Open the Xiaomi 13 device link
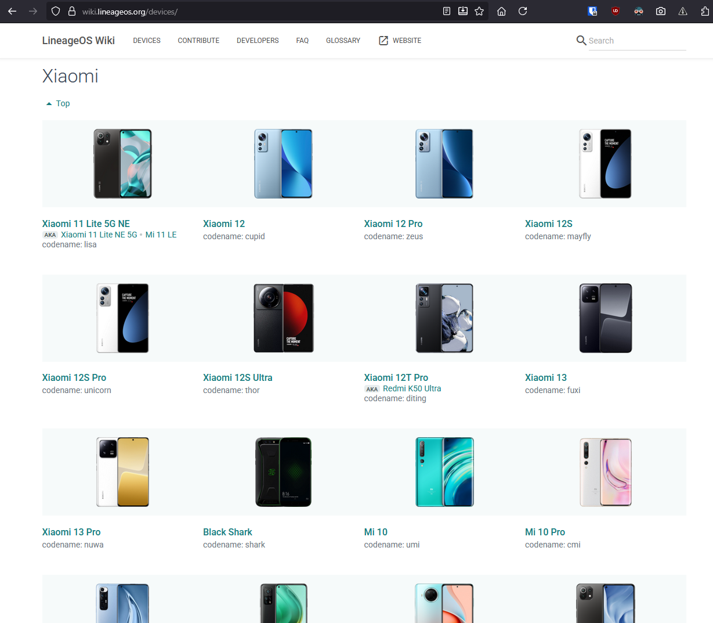Image resolution: width=713 pixels, height=623 pixels. point(546,377)
